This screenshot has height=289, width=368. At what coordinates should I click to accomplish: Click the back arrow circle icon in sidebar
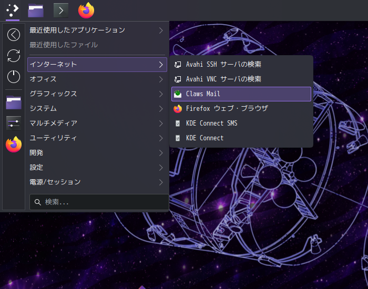(14, 35)
